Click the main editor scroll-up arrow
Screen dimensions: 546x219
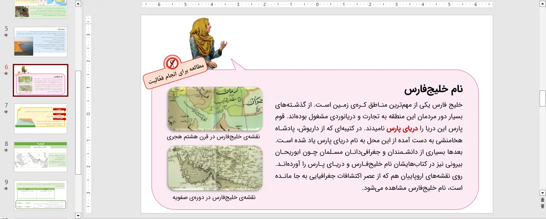tap(542, 4)
